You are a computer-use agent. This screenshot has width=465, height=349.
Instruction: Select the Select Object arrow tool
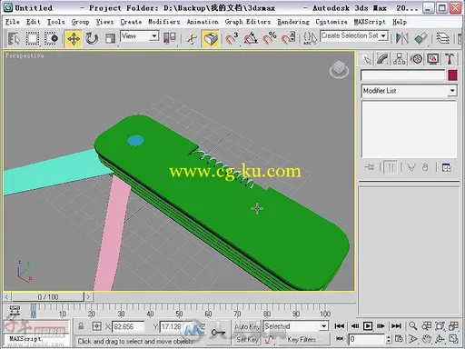click(x=14, y=38)
